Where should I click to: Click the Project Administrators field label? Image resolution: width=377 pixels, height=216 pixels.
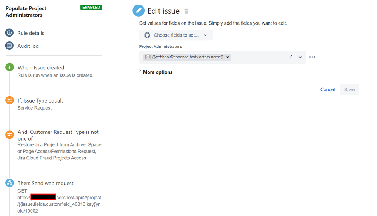160,46
